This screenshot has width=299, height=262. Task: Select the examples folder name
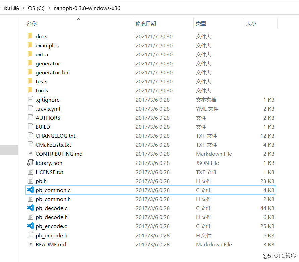(x=47, y=45)
